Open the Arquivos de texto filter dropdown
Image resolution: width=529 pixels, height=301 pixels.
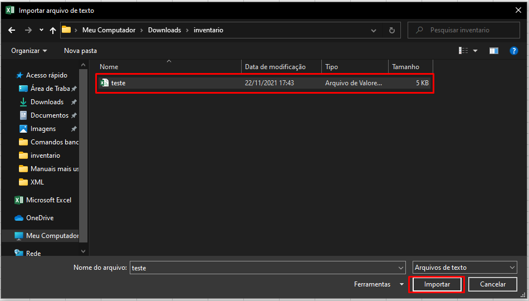pyautogui.click(x=464, y=268)
